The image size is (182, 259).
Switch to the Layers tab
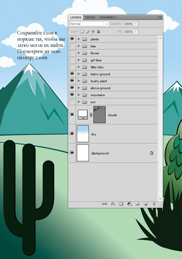(76, 17)
